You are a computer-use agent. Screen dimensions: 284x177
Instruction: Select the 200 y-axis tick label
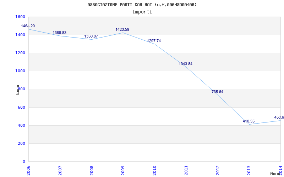click(21, 144)
